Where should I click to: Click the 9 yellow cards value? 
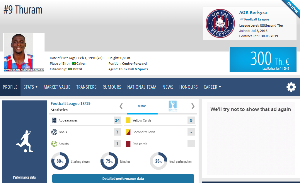(191, 120)
